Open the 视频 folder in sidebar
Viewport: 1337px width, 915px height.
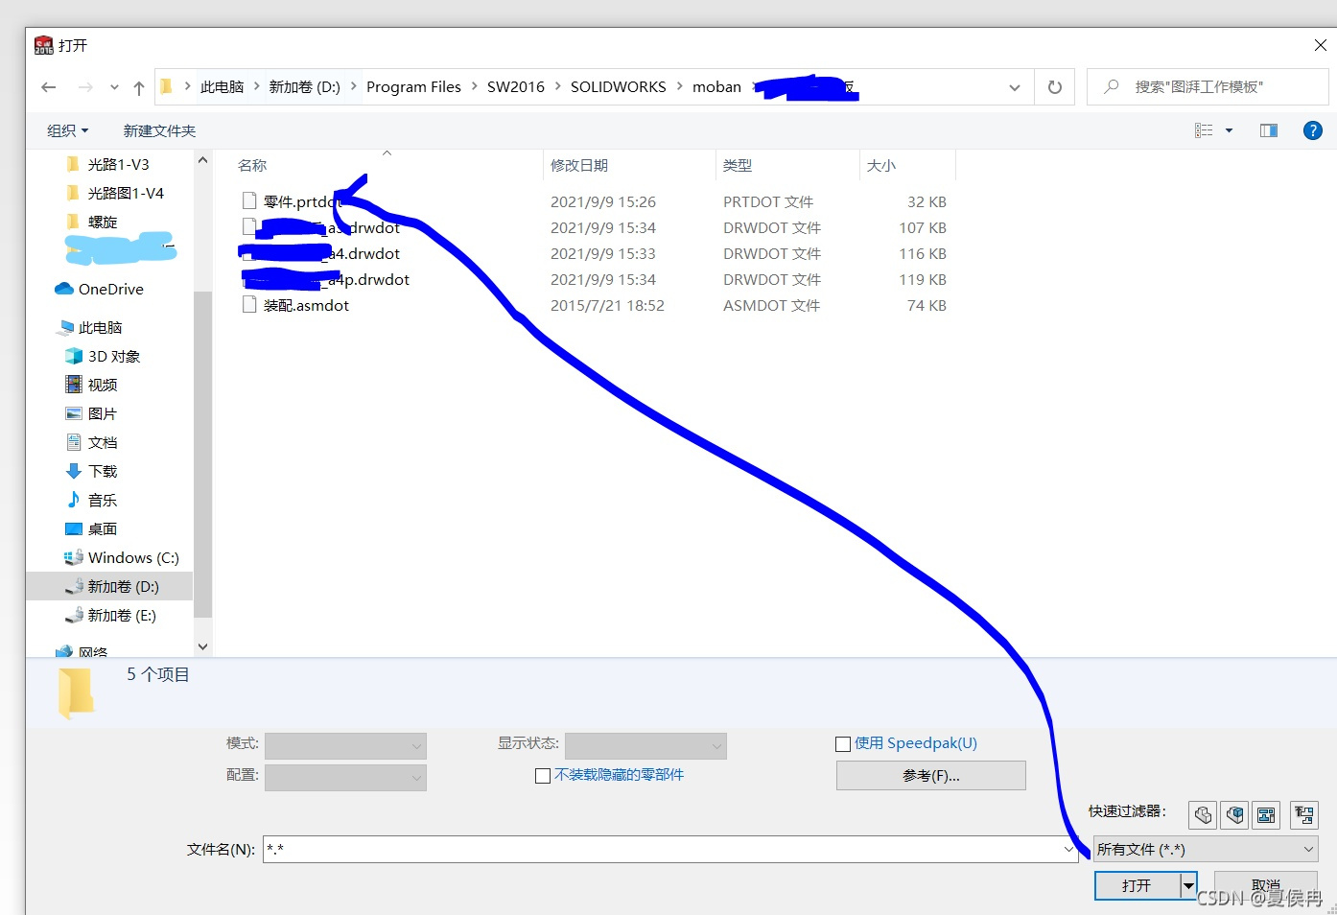(92, 385)
